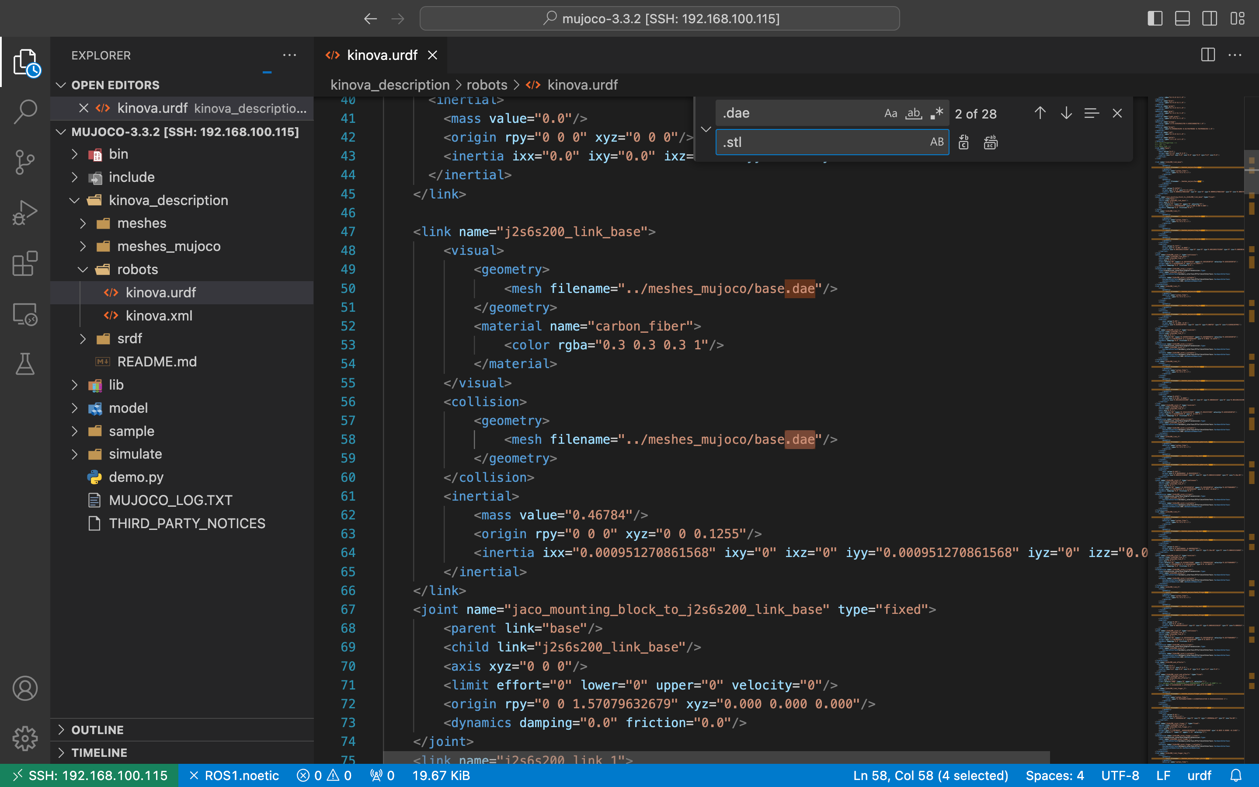The height and width of the screenshot is (787, 1259).
Task: Click into the .dae find input field
Action: pyautogui.click(x=796, y=114)
